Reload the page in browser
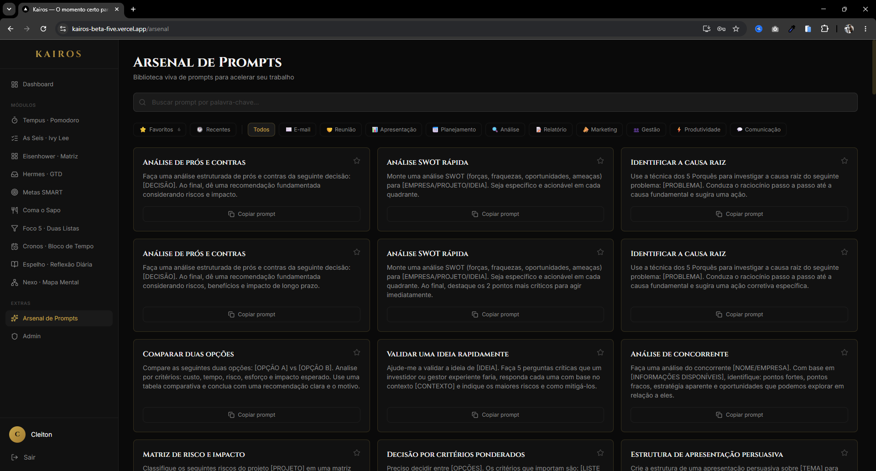The width and height of the screenshot is (876, 471). click(x=43, y=29)
